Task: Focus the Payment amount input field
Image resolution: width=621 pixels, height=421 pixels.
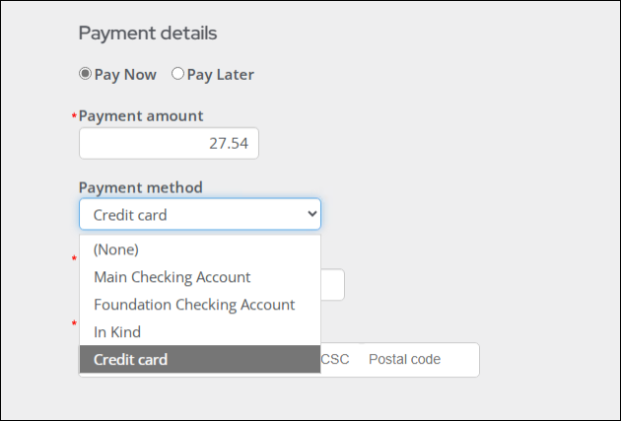Action: [x=169, y=144]
